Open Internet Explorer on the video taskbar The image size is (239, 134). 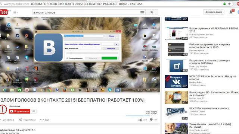5,90
